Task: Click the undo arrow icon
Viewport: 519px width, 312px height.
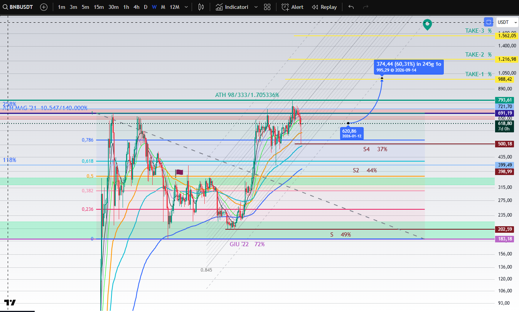Action: pyautogui.click(x=351, y=7)
